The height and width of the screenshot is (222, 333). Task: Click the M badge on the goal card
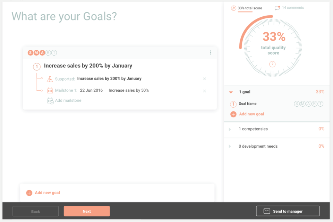36,52
